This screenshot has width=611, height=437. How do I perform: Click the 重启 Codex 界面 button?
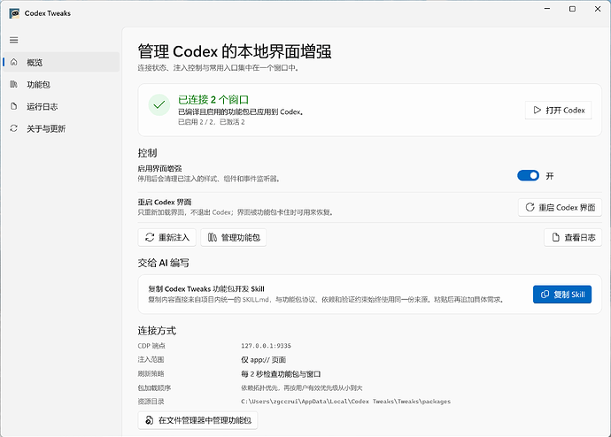(560, 207)
